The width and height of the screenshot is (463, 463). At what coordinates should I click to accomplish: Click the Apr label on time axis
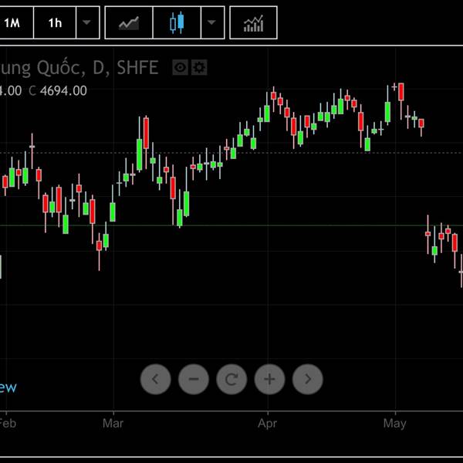pyautogui.click(x=267, y=424)
